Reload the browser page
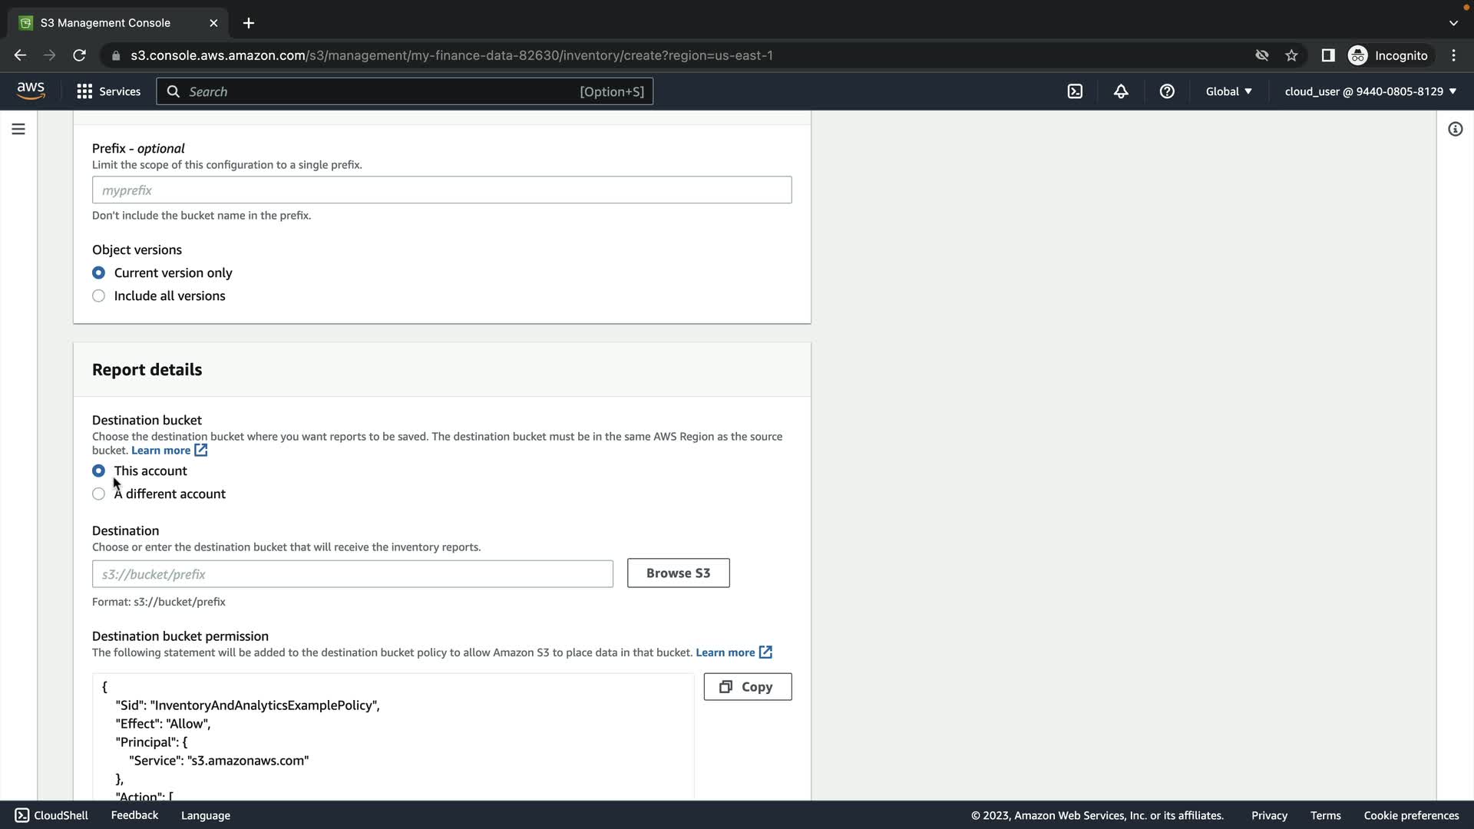 [x=79, y=55]
